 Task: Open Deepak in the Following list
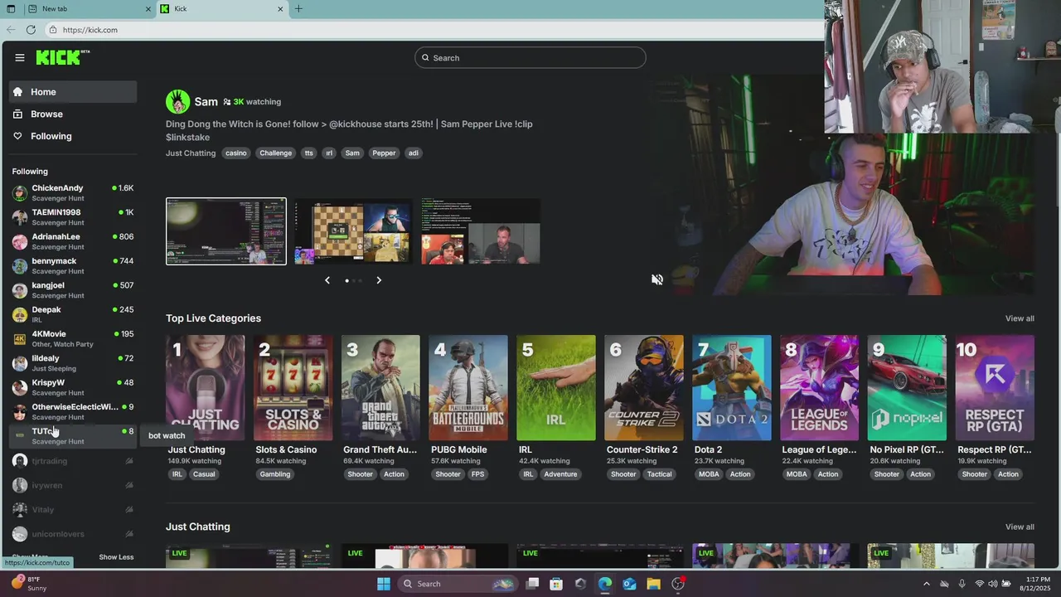73,314
